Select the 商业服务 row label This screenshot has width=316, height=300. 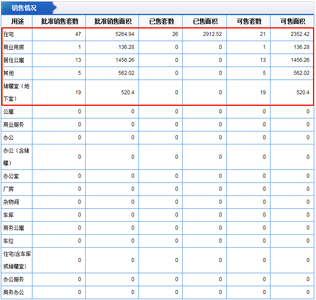pos(13,124)
